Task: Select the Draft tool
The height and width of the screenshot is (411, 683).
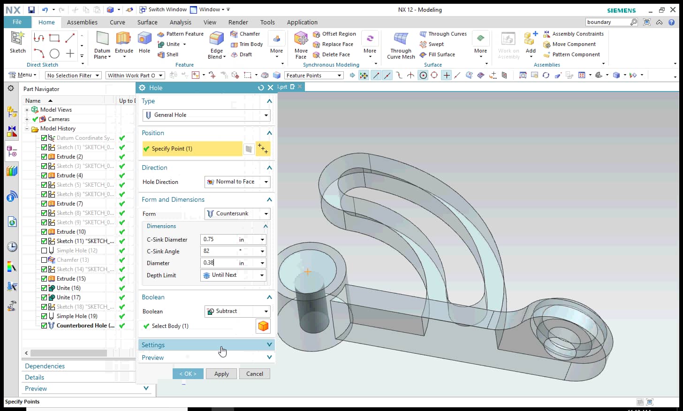Action: pyautogui.click(x=241, y=54)
